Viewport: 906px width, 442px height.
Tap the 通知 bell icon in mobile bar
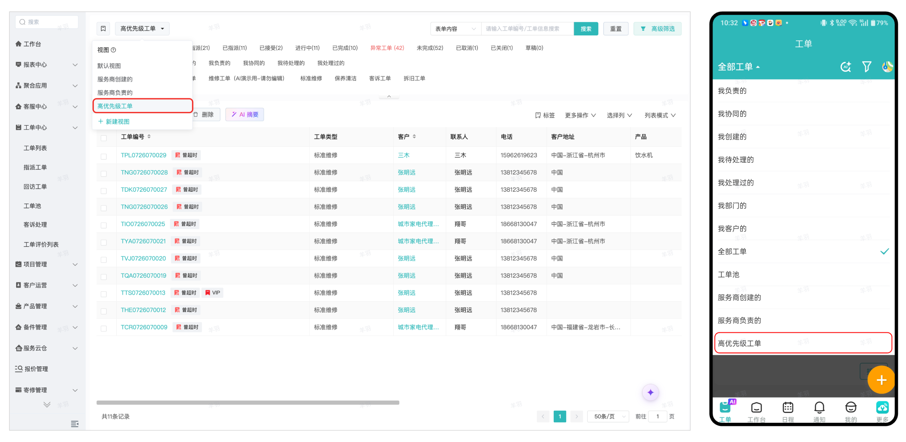point(819,408)
